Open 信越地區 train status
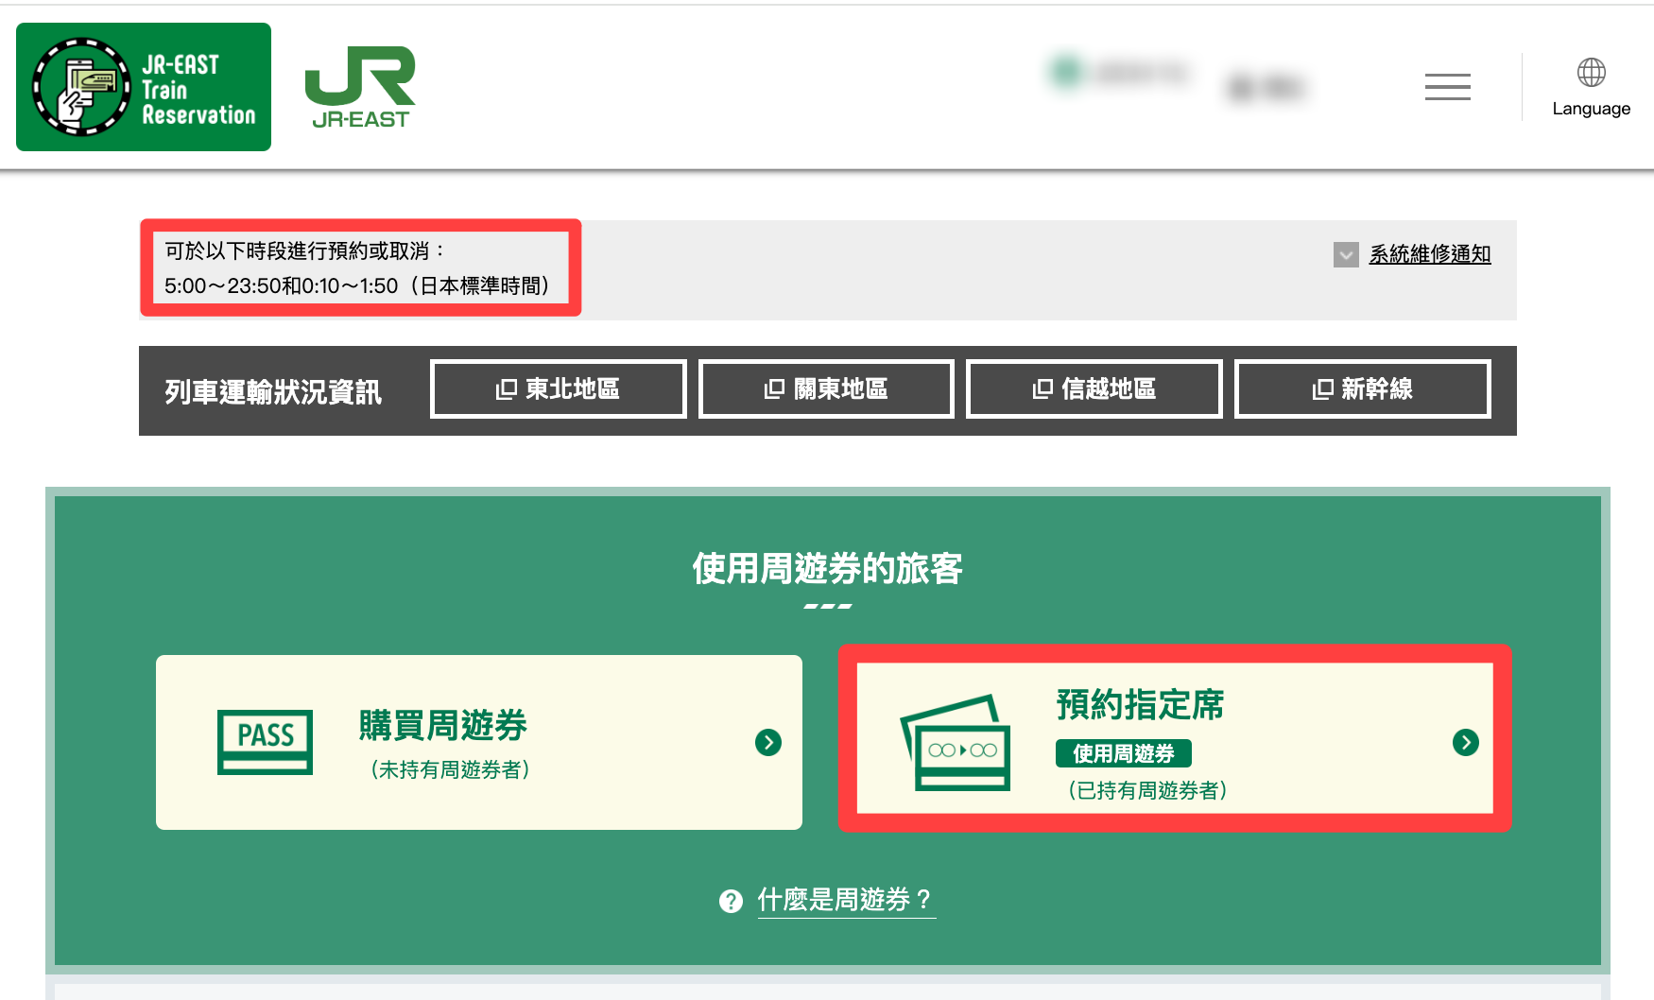This screenshot has width=1654, height=1000. tap(1094, 388)
